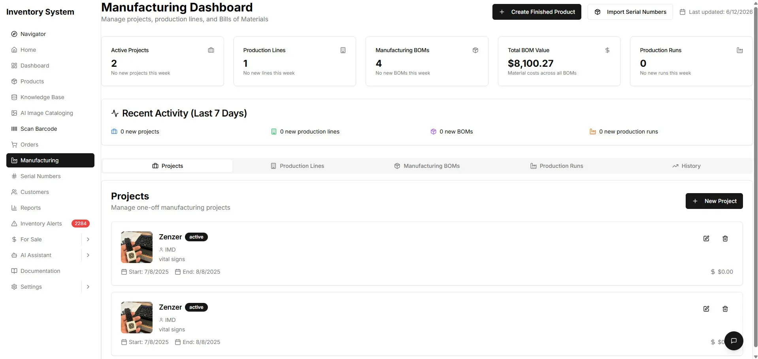Click the Scan Barcode sidebar icon

coord(14,129)
